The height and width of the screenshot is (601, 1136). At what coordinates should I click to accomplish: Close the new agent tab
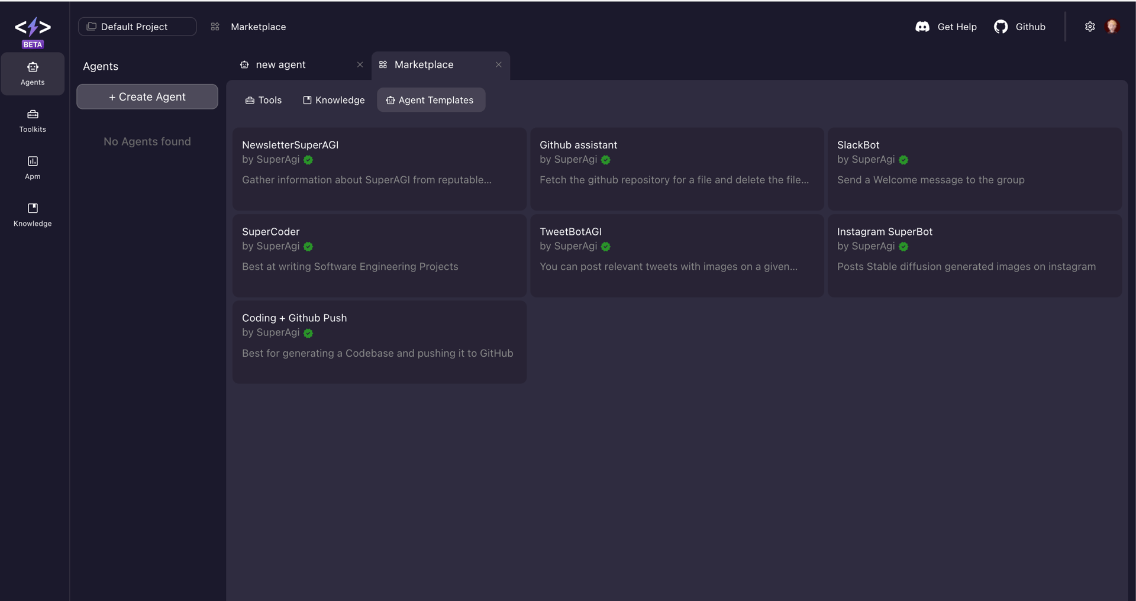pos(360,64)
